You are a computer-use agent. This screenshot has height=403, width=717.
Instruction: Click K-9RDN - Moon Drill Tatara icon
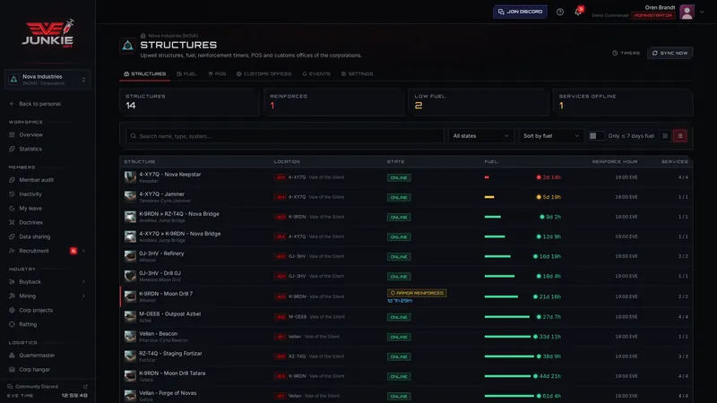click(130, 376)
